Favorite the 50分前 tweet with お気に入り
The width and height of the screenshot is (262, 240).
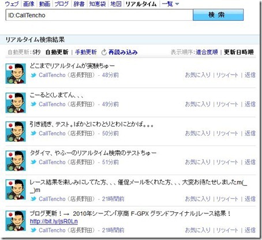[198, 133]
